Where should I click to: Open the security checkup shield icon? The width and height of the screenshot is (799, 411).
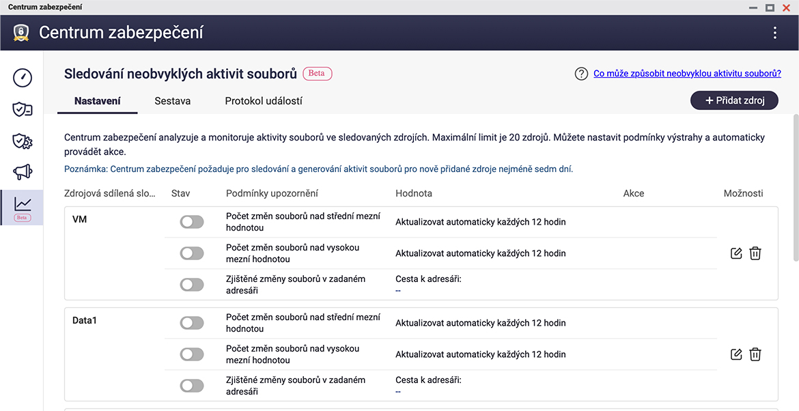(x=23, y=109)
